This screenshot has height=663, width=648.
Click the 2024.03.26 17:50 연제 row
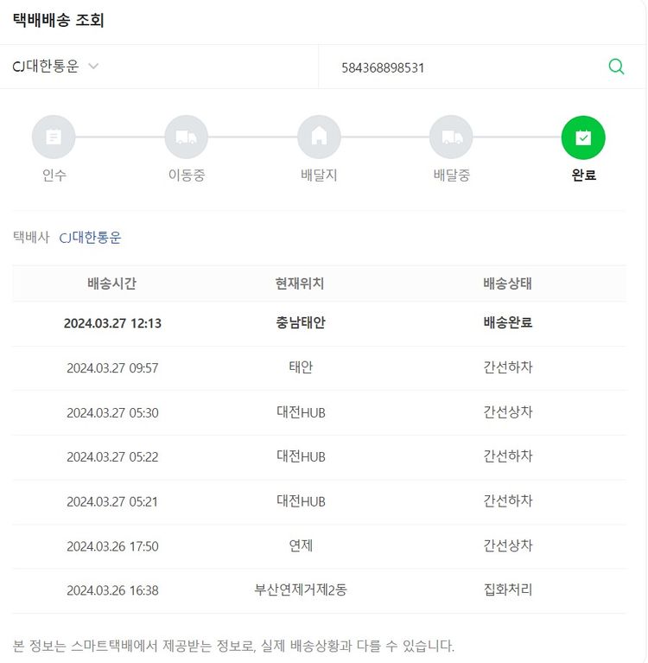(301, 546)
